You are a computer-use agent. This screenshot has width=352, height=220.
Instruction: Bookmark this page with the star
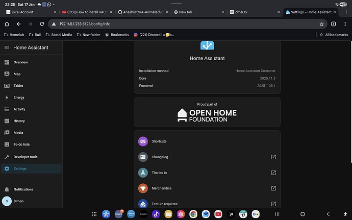(x=321, y=24)
